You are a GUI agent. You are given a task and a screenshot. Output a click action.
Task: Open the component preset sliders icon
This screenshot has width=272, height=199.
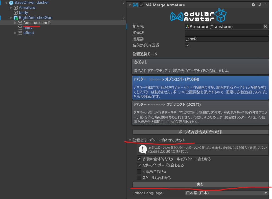pyautogui.click(x=260, y=5)
